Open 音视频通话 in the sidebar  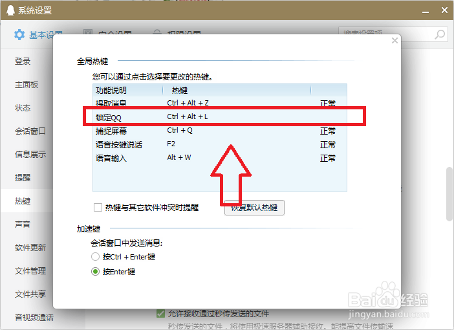[x=34, y=317]
